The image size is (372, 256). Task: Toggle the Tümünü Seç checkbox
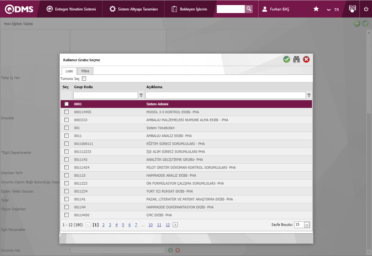click(84, 79)
